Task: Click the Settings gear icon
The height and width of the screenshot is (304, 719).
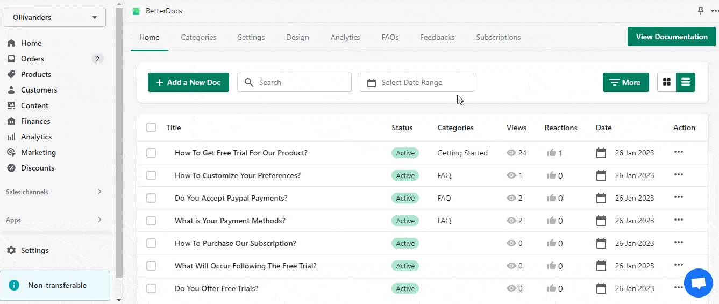Action: click(11, 250)
